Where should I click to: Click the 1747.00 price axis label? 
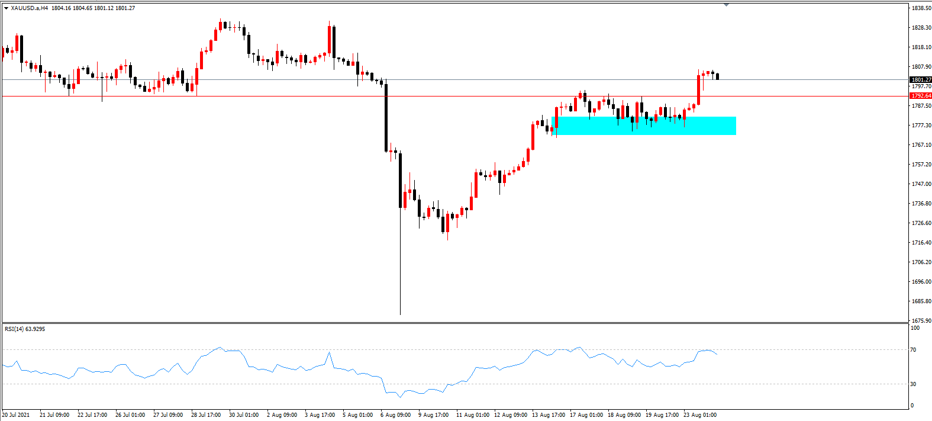pyautogui.click(x=921, y=184)
